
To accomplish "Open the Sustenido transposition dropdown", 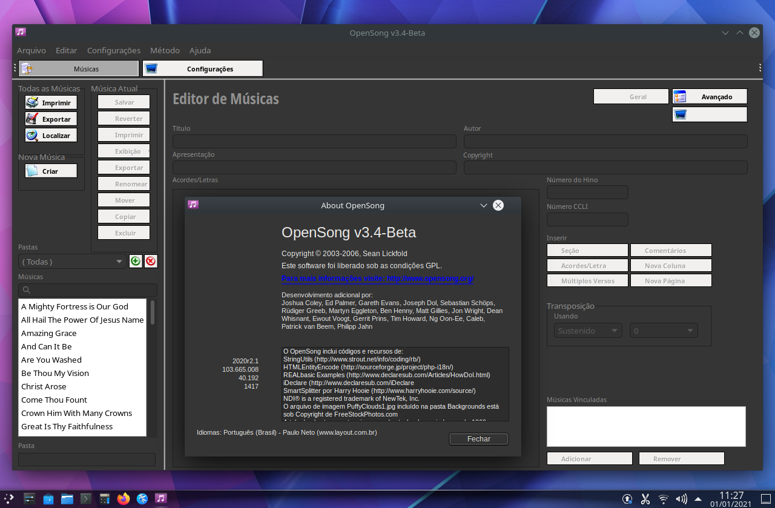I will click(x=587, y=330).
